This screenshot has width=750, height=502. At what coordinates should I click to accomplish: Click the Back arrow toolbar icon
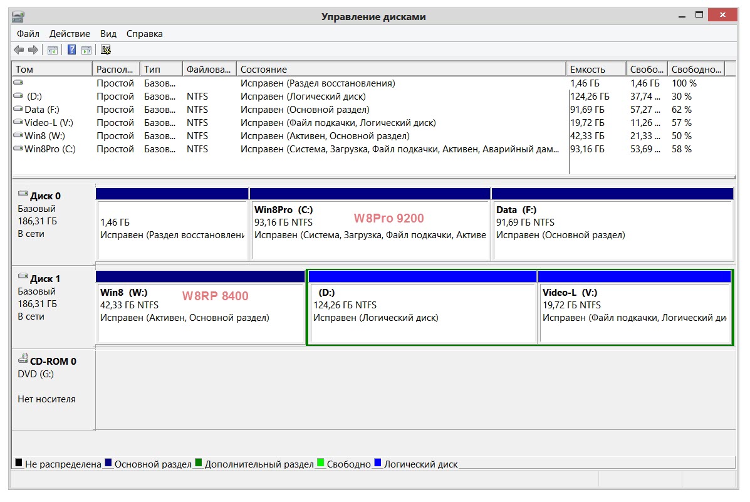click(x=19, y=50)
